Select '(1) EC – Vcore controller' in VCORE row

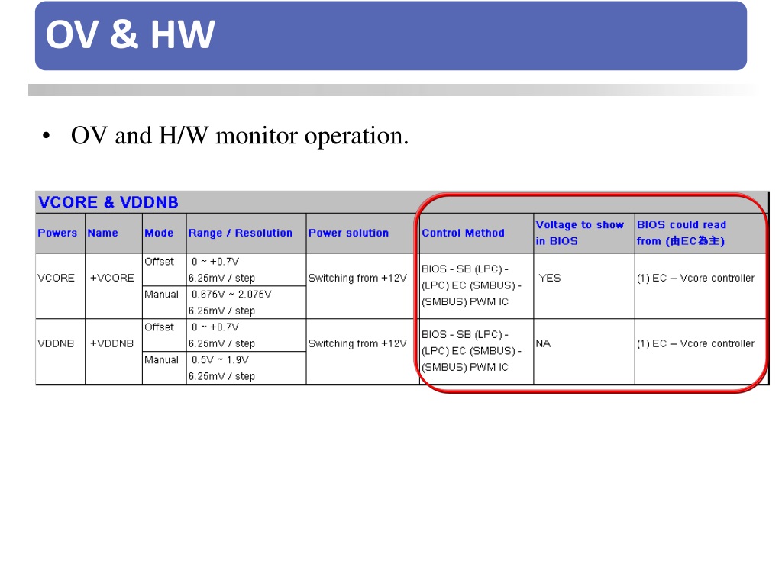(x=696, y=278)
